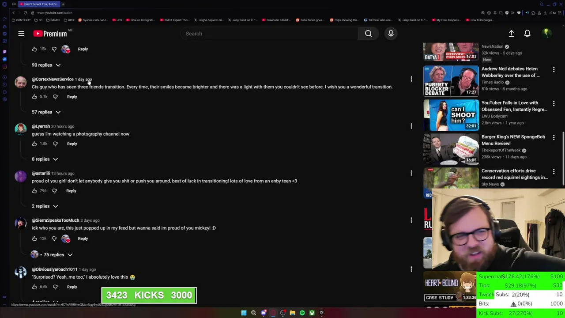Viewport: 565px width, 318px height.
Task: Open more options for Andrew Neil video
Action: [x=554, y=70]
